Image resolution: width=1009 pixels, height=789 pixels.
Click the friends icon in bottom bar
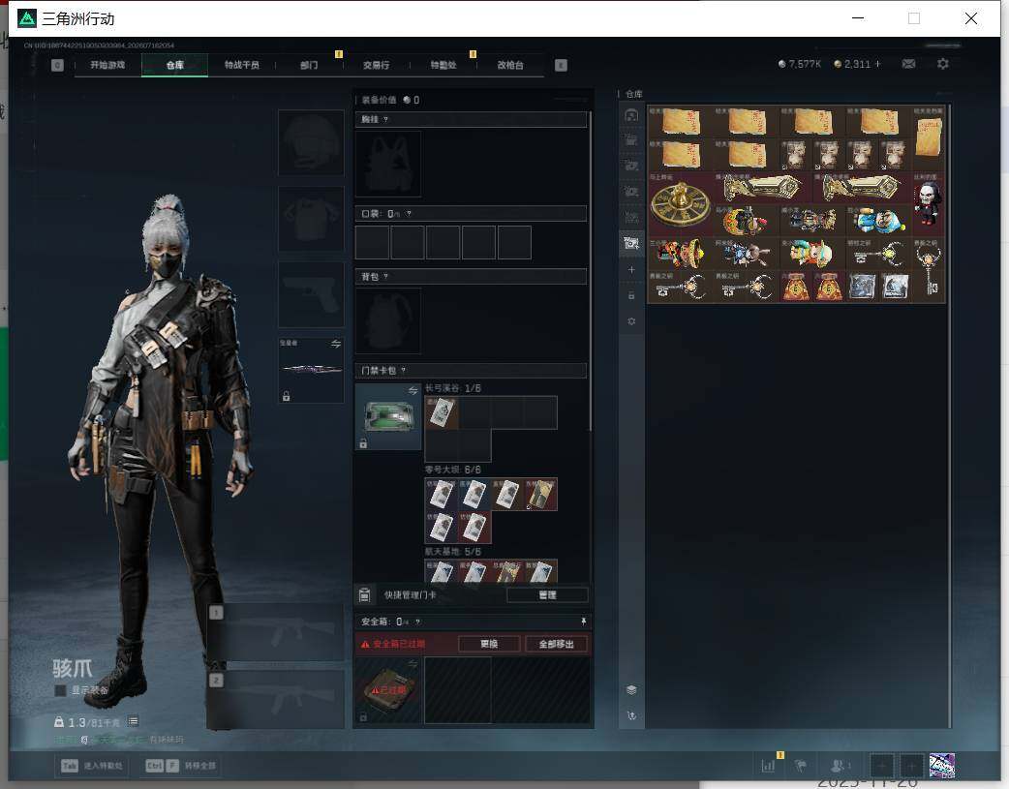839,765
